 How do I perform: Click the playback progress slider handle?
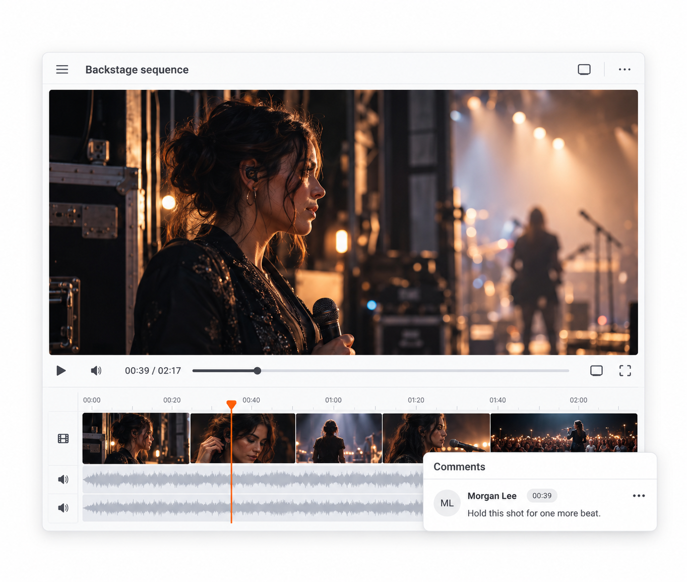click(258, 371)
